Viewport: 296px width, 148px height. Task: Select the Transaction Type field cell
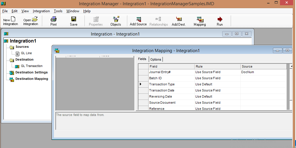[171, 84]
